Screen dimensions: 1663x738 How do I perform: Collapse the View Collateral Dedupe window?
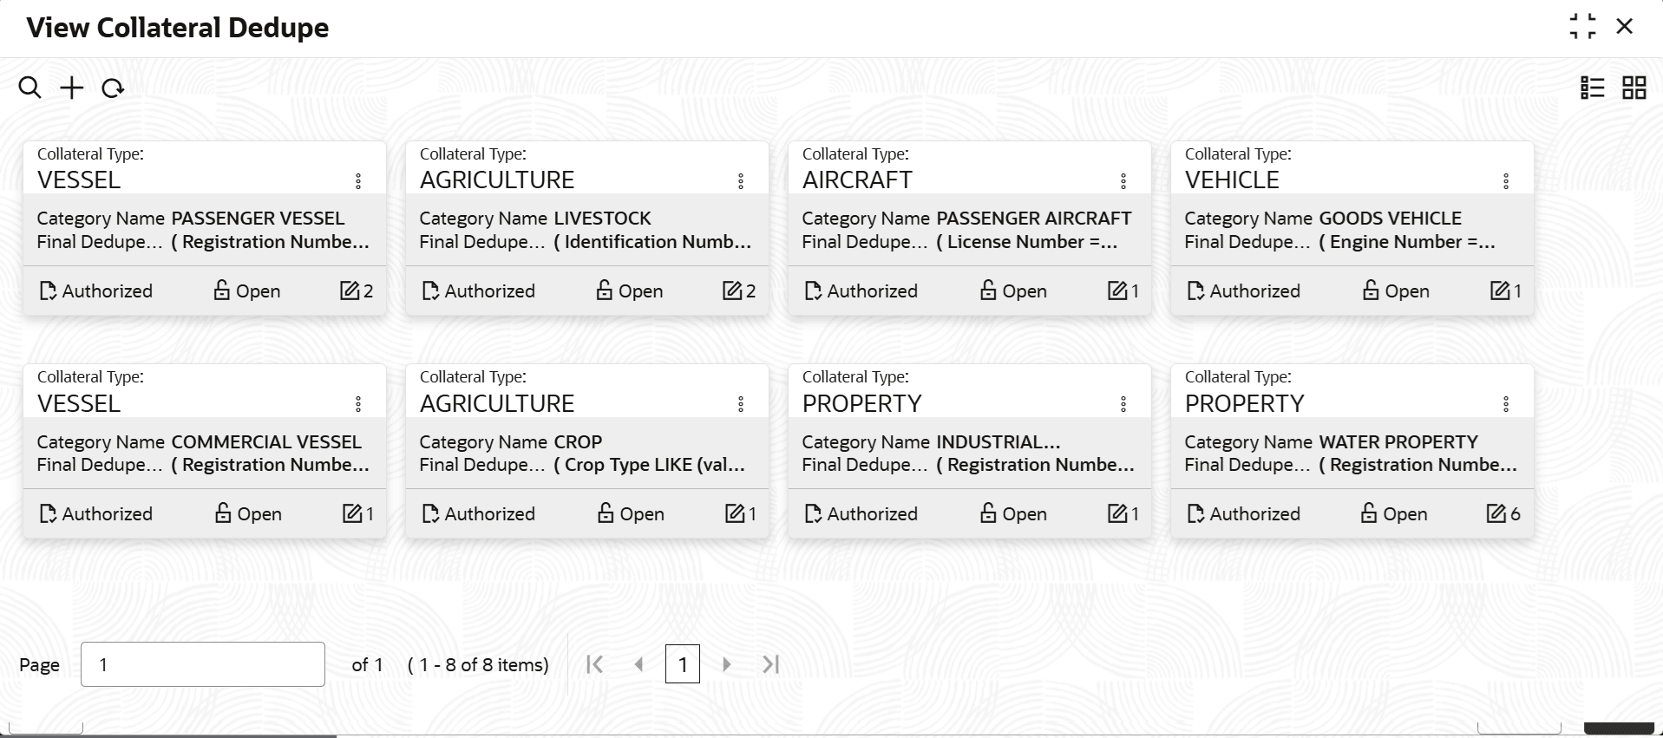(1582, 27)
